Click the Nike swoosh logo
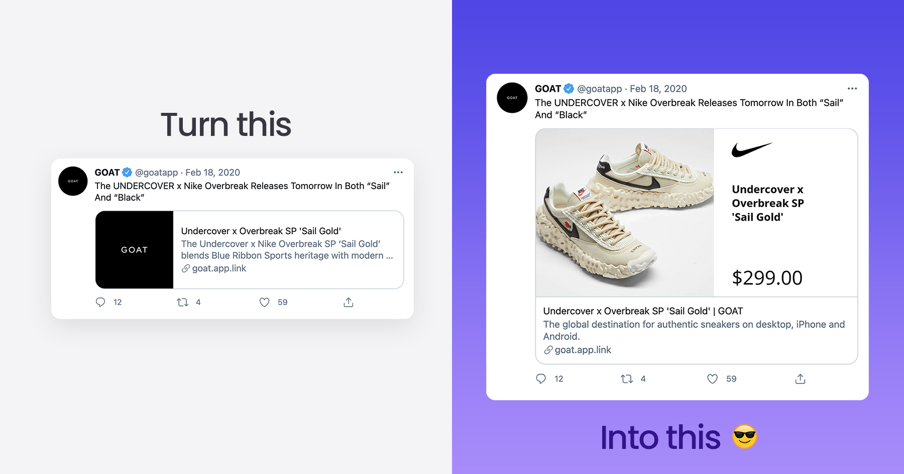904x474 pixels. pos(751,149)
